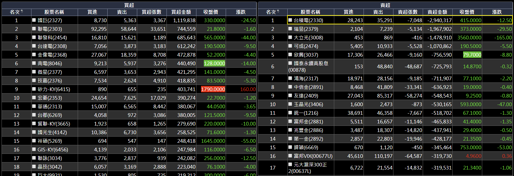Click highlighted closing price 128.0000
This screenshot has width=514, height=176.
214,63
